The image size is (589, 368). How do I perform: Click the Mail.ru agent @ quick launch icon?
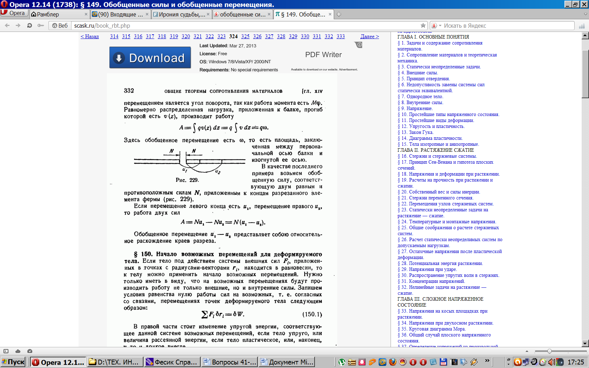point(382,362)
